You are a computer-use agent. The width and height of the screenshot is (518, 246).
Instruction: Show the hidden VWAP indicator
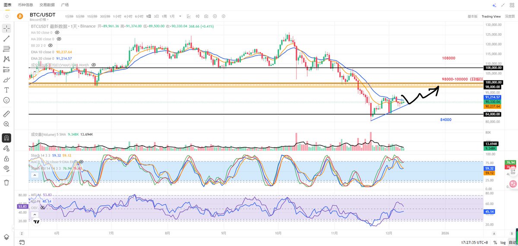93,65
